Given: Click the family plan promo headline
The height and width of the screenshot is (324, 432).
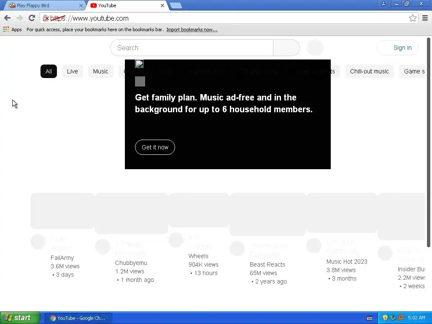Looking at the screenshot, I should [224, 103].
